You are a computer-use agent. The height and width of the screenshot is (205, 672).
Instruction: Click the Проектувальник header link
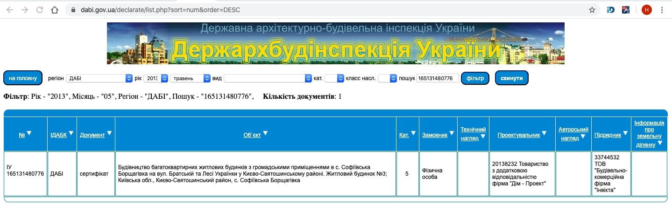519,135
